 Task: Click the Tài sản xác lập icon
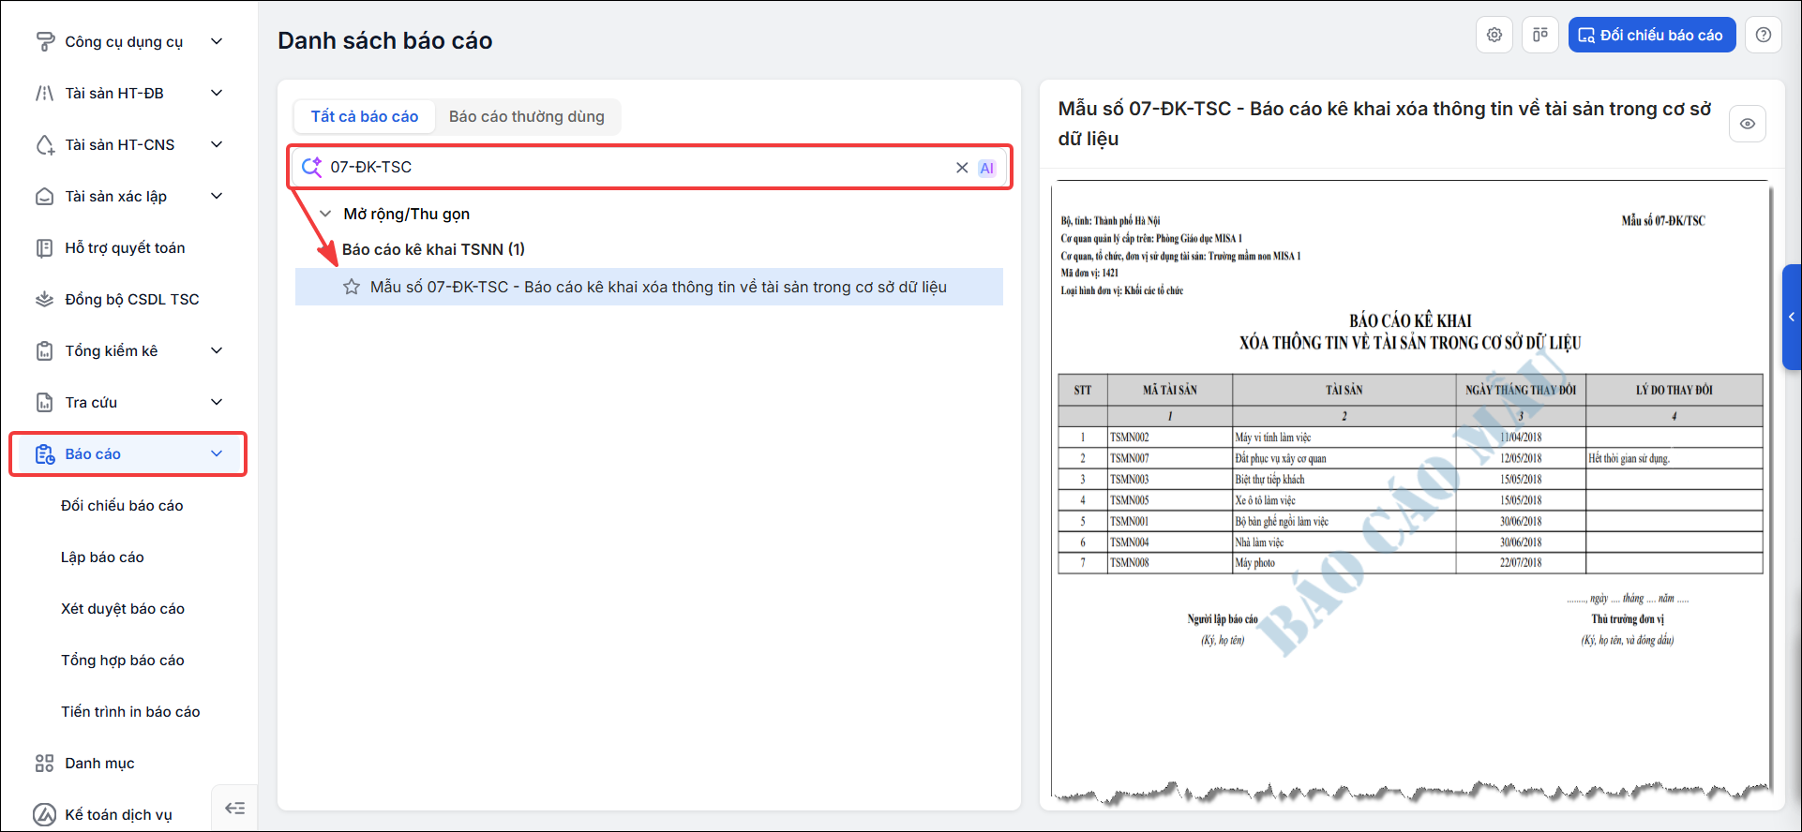(x=44, y=196)
